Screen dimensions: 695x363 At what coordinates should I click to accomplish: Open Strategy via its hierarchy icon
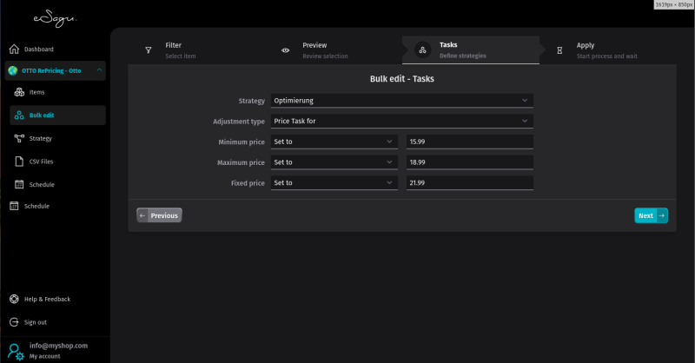click(x=19, y=138)
